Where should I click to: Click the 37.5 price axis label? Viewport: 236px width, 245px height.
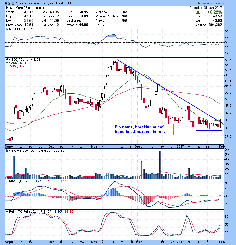tap(228, 136)
